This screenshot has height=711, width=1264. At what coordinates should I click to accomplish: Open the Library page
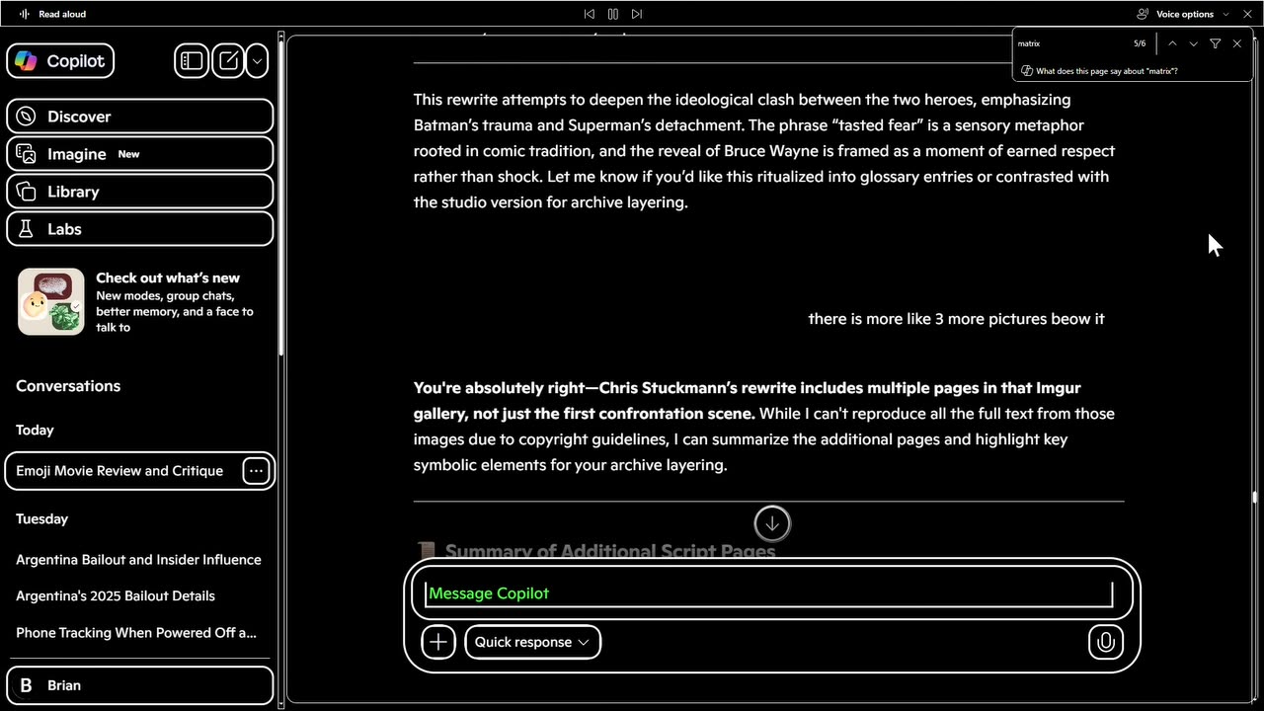tap(139, 192)
